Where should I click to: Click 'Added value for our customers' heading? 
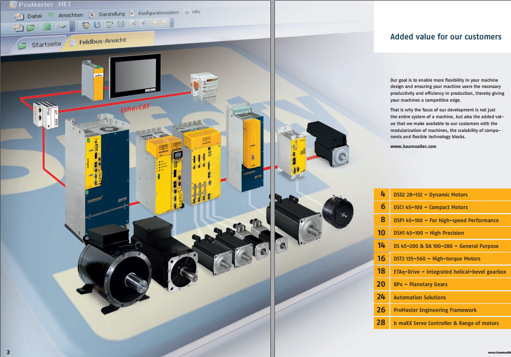pos(446,37)
